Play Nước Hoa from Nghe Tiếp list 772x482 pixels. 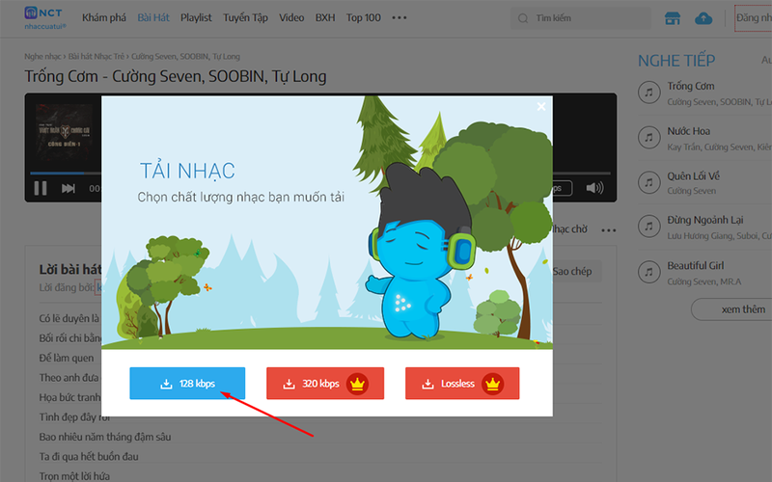tap(688, 131)
